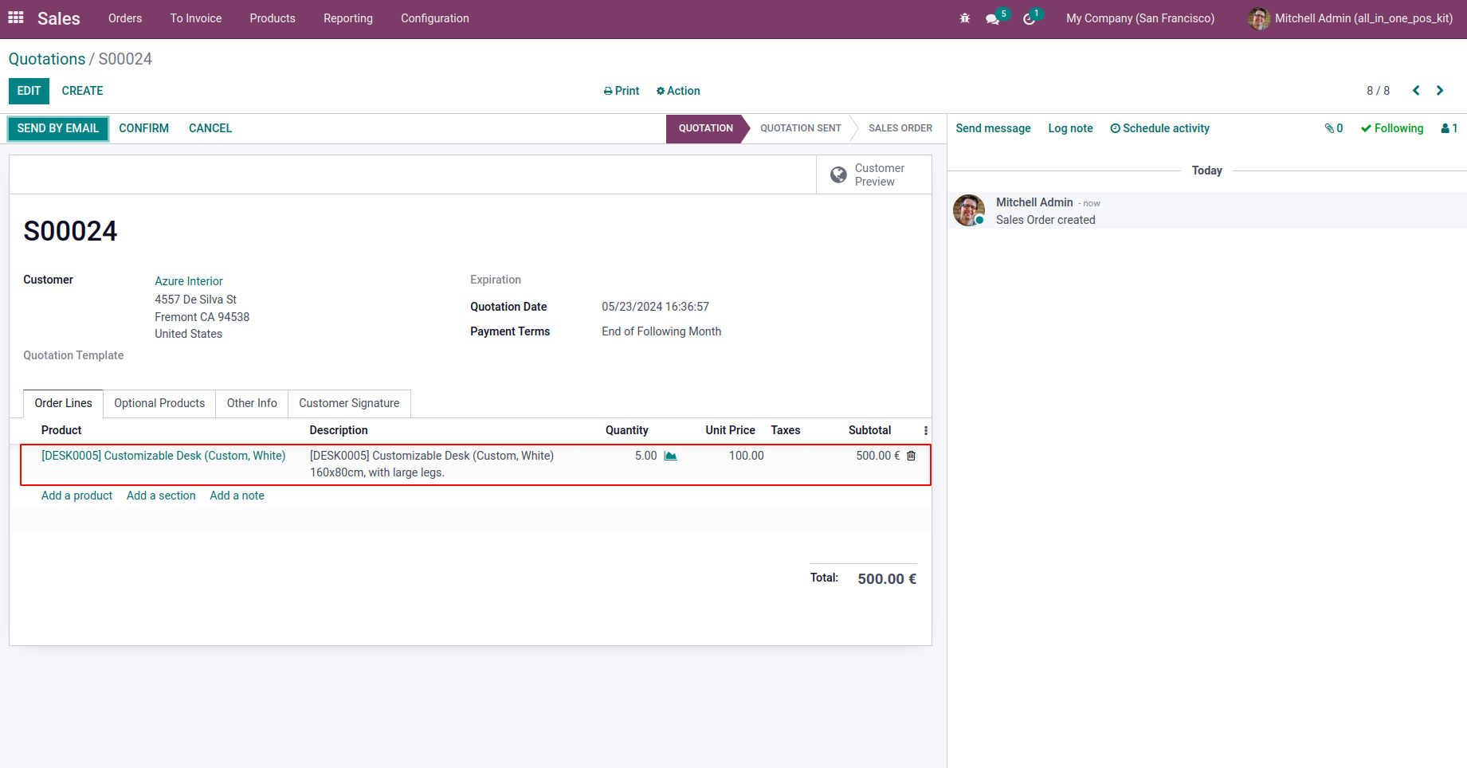Select the Order Lines tab
The width and height of the screenshot is (1467, 768).
coord(64,403)
